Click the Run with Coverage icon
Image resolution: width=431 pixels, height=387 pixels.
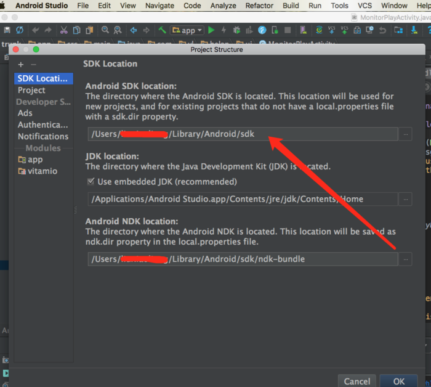pos(249,30)
